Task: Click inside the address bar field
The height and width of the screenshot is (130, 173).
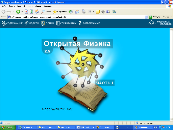Action: pyautogui.click(x=78, y=17)
